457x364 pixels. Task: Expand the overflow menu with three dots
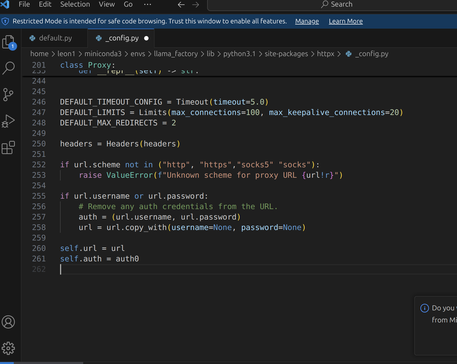tap(147, 4)
